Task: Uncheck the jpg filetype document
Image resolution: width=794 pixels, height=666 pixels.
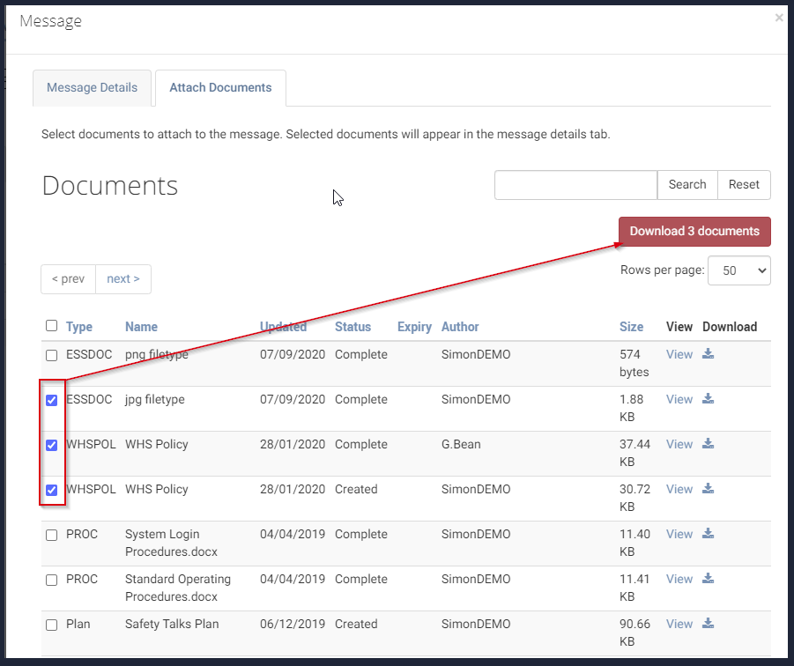Action: click(52, 400)
